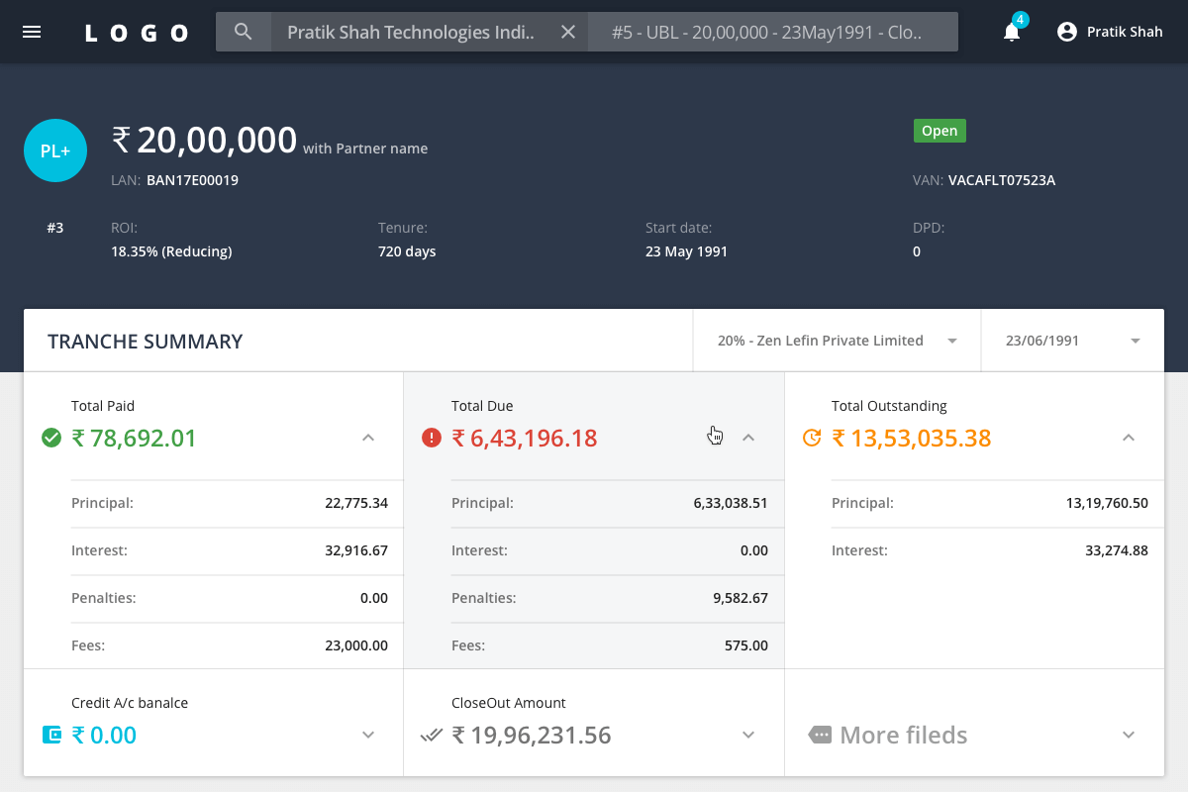Viewport: 1188px width, 792px height.
Task: Collapse the Total Paid breakdown
Action: (x=367, y=437)
